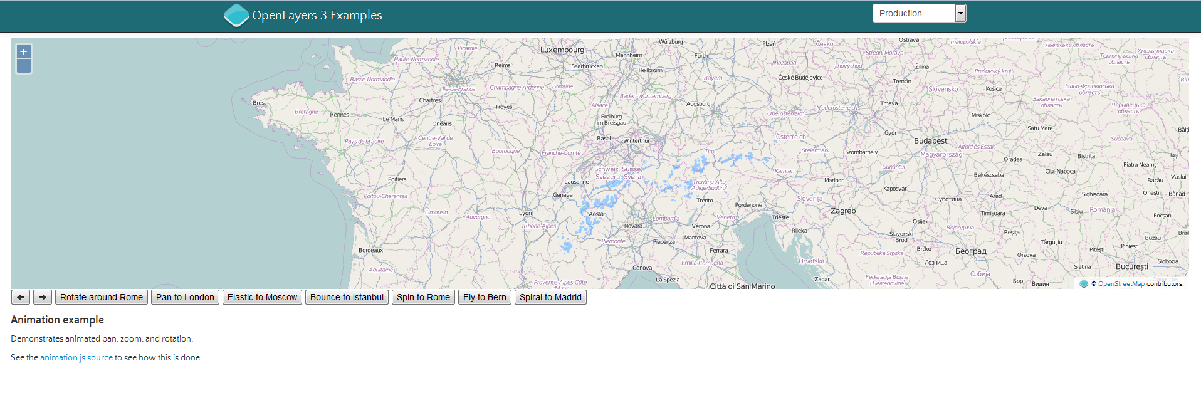This screenshot has width=1201, height=393.
Task: Click the Città di San Marino label
Action: [742, 286]
